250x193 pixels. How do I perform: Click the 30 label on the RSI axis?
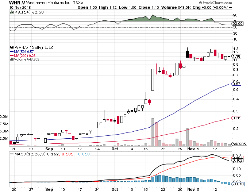235,34
